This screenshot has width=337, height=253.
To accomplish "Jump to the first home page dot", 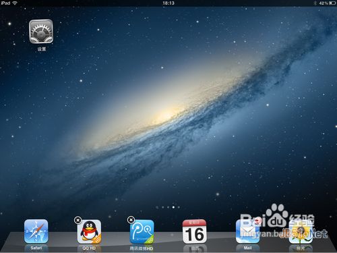I will 162,207.
